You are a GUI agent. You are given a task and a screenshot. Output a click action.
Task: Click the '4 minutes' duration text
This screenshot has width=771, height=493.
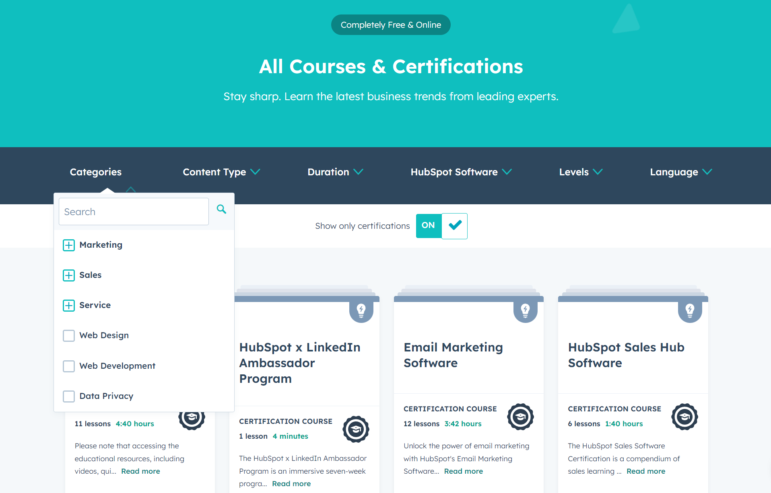(x=290, y=436)
